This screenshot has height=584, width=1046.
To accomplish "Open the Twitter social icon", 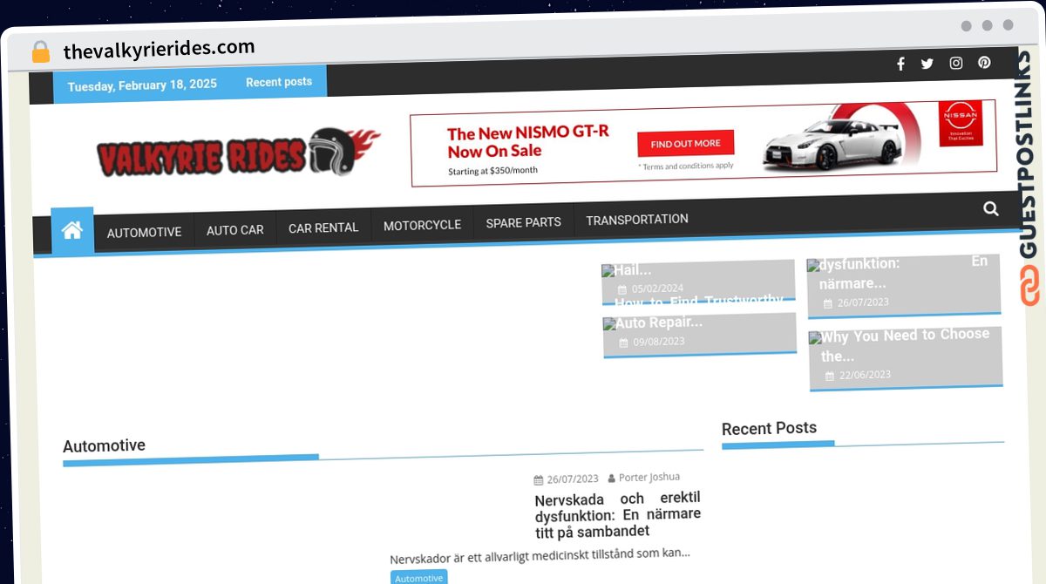I will click(927, 64).
